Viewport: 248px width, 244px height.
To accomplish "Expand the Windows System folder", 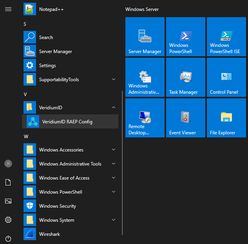I will [114, 220].
